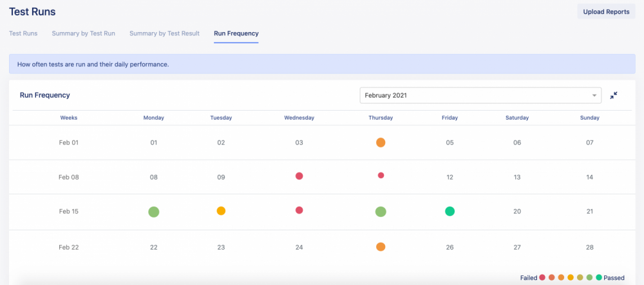Collapse the Run Frequency panel via arrows icon
The height and width of the screenshot is (285, 644).
pyautogui.click(x=614, y=95)
